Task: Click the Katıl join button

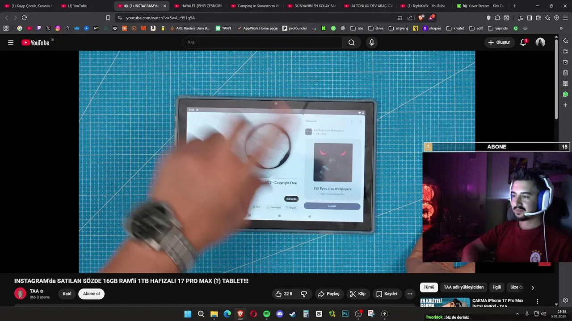Action: 67,294
